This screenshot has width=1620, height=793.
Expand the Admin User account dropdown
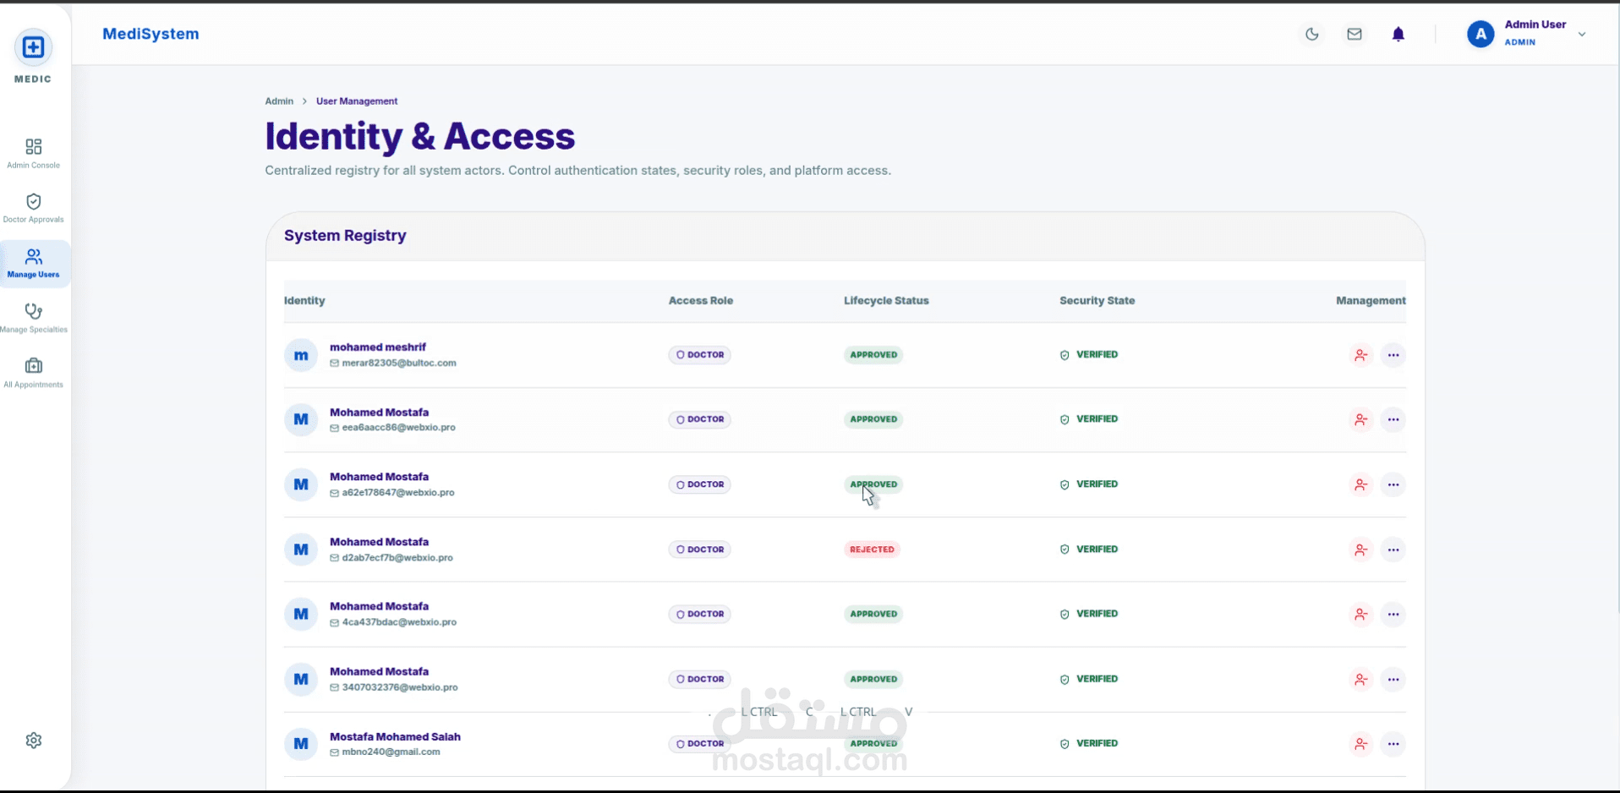coord(1581,35)
